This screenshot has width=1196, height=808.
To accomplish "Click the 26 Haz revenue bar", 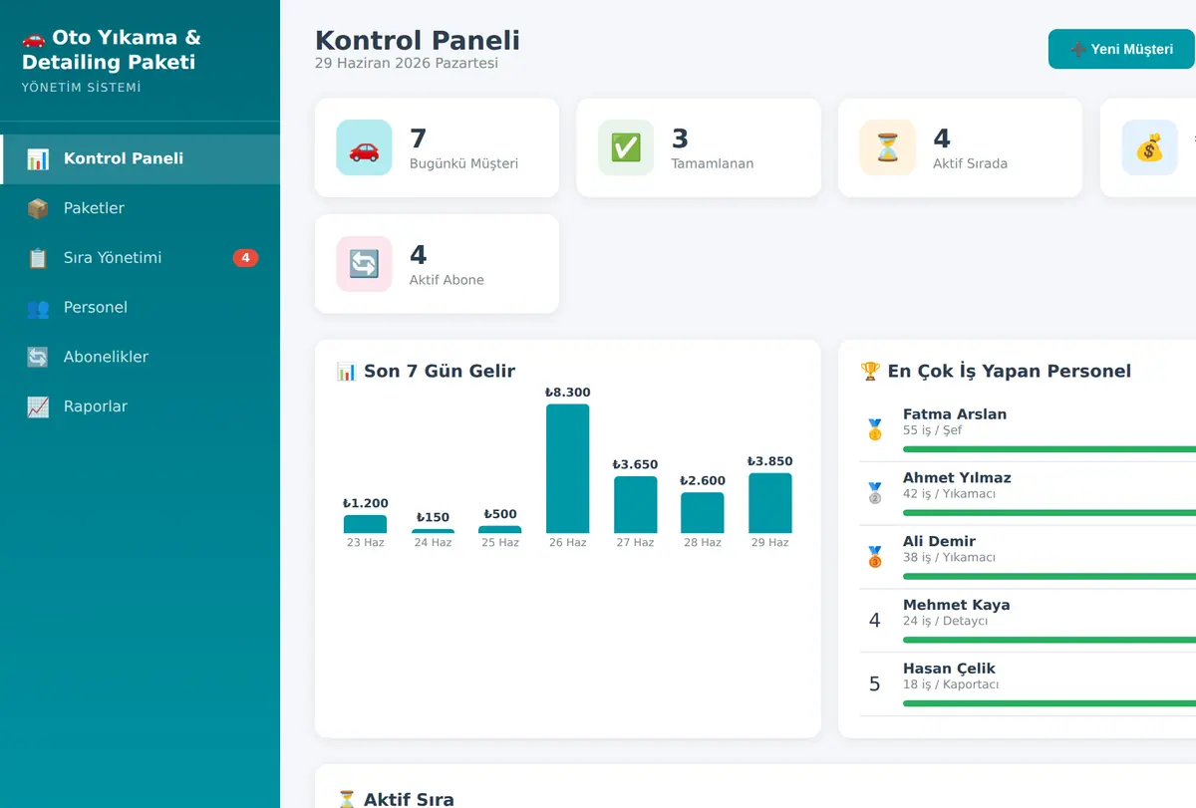I will pyautogui.click(x=568, y=468).
